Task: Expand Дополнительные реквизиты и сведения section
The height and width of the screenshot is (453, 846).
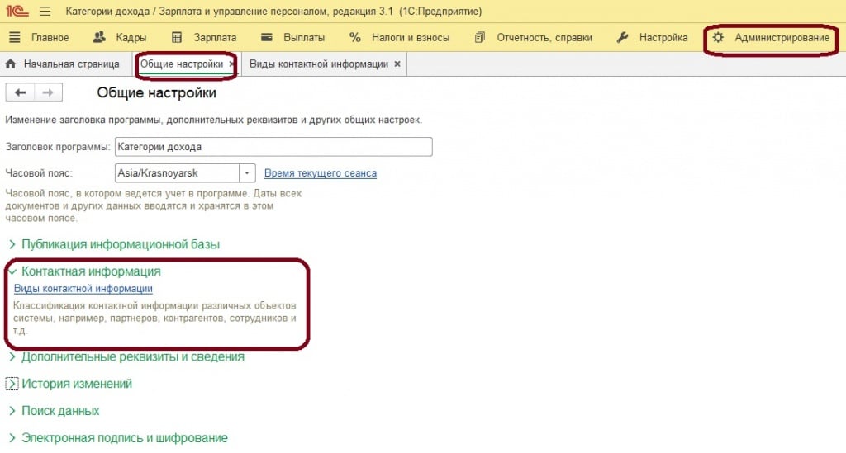Action: pos(12,357)
